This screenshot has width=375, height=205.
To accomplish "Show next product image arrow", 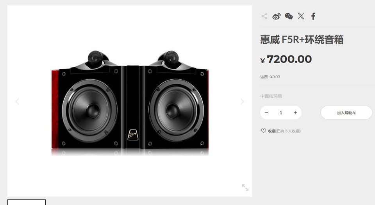I will pyautogui.click(x=242, y=102).
